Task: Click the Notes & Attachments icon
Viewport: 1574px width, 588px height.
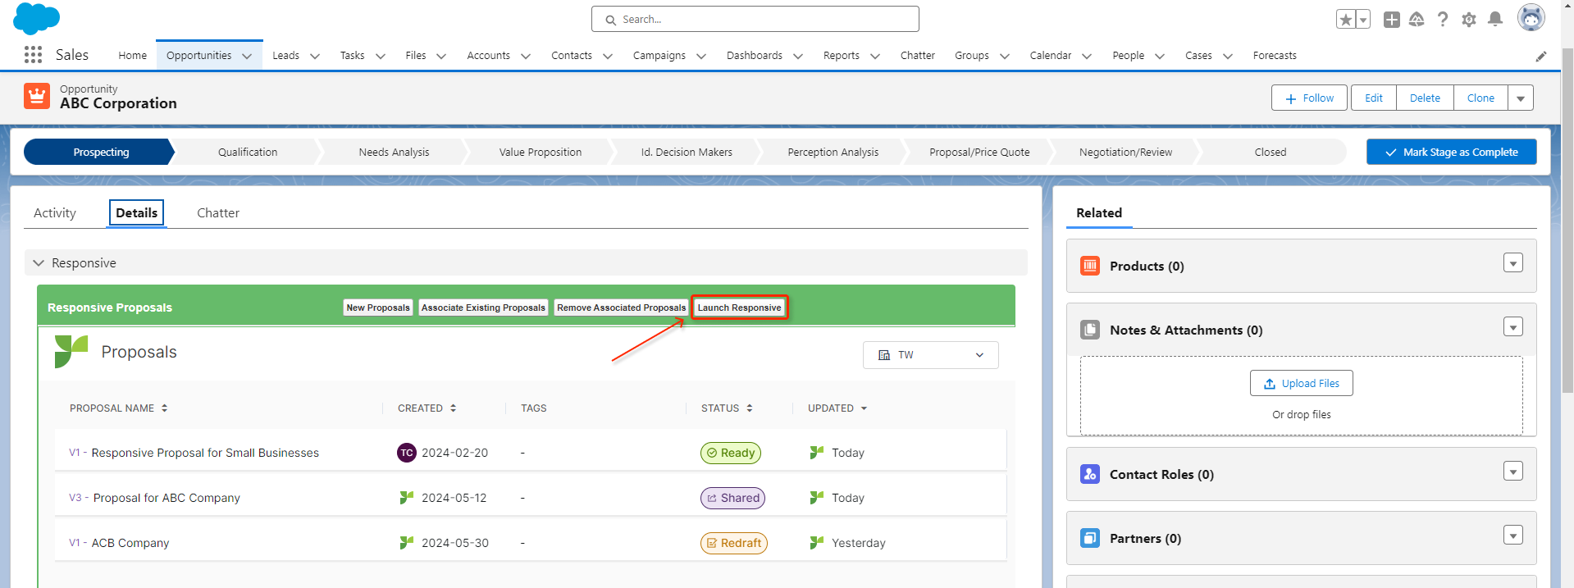Action: (x=1090, y=330)
